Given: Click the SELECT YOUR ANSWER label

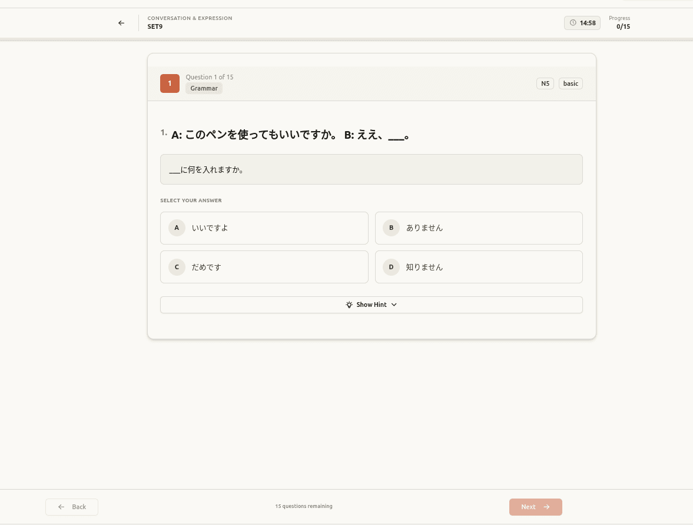Looking at the screenshot, I should click(x=191, y=200).
